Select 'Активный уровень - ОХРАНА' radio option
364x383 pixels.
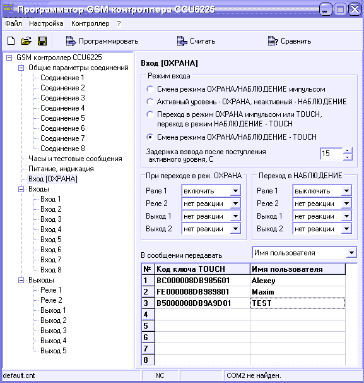click(x=150, y=102)
